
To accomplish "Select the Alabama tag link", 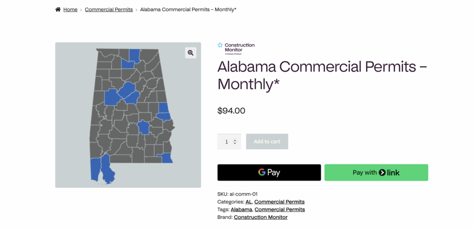I will pos(241,210).
